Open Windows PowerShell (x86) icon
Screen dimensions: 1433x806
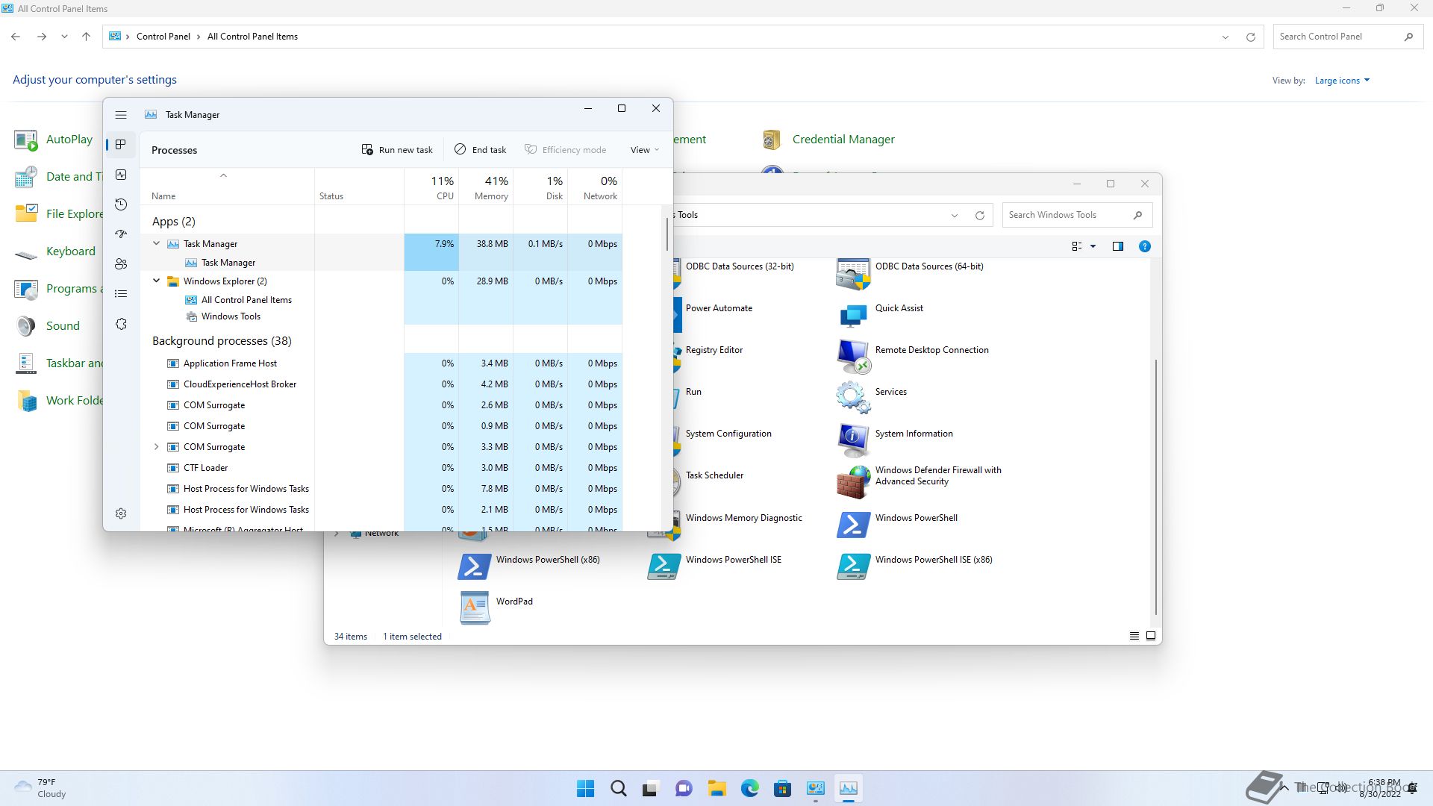pos(475,566)
